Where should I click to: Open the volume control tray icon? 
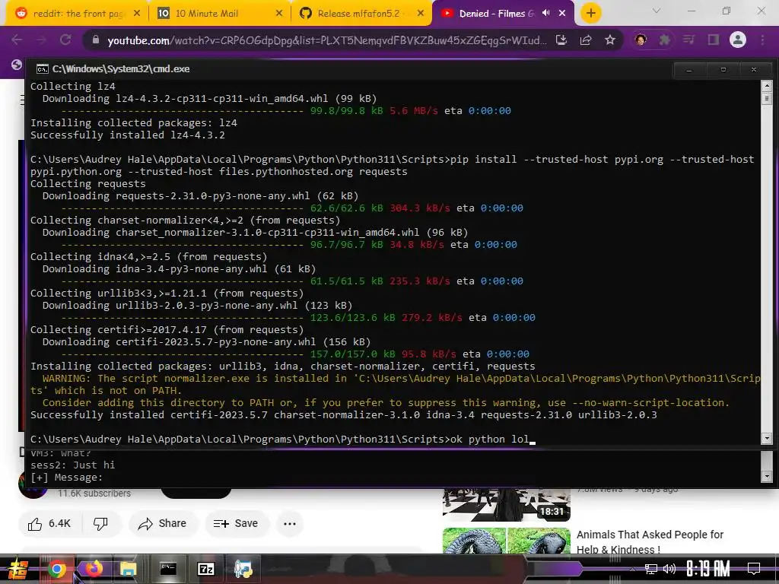click(x=669, y=569)
